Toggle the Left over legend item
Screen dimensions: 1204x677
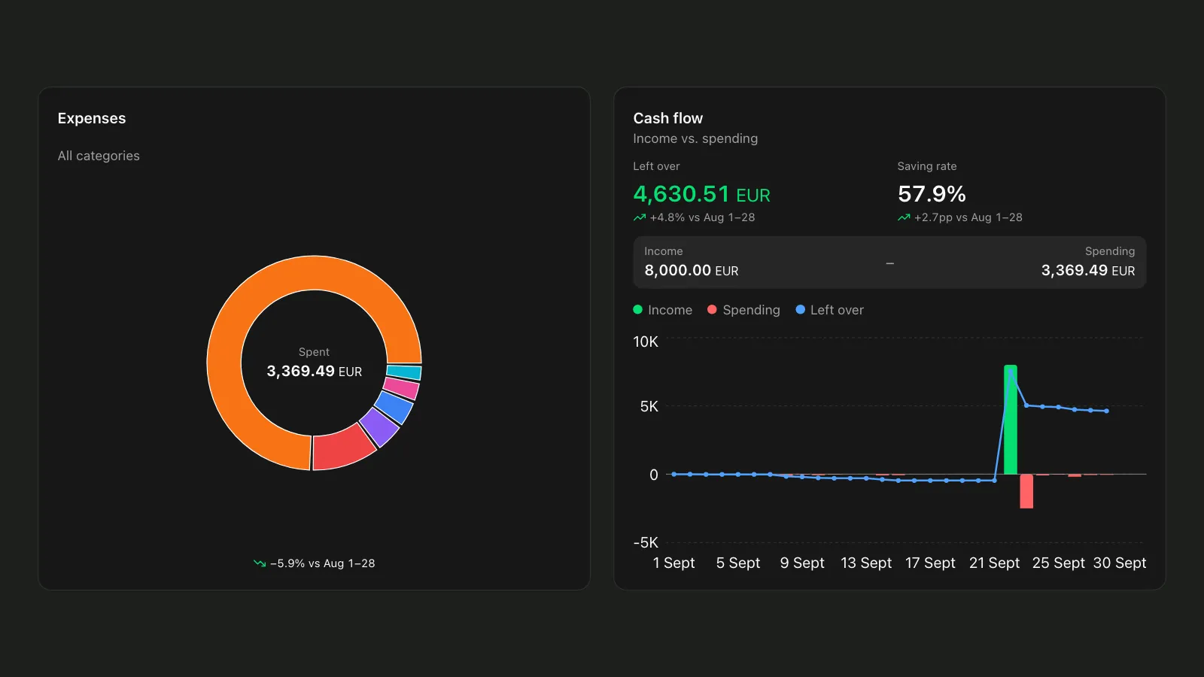click(829, 310)
